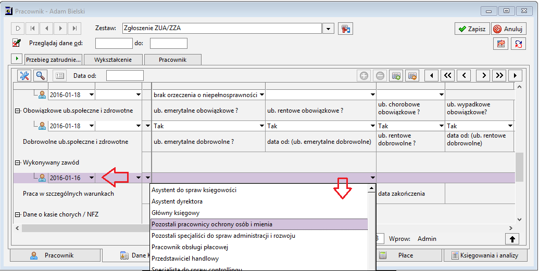Select Asystent dyrektora from the list
This screenshot has width=539, height=271.
click(x=259, y=201)
